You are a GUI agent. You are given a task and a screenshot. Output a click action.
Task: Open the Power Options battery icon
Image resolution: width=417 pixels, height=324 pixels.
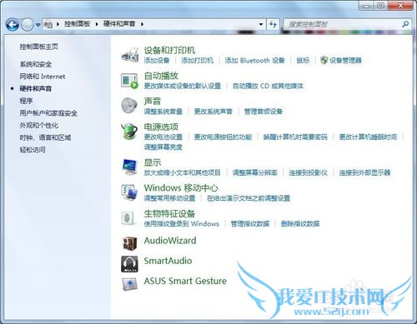pyautogui.click(x=129, y=131)
